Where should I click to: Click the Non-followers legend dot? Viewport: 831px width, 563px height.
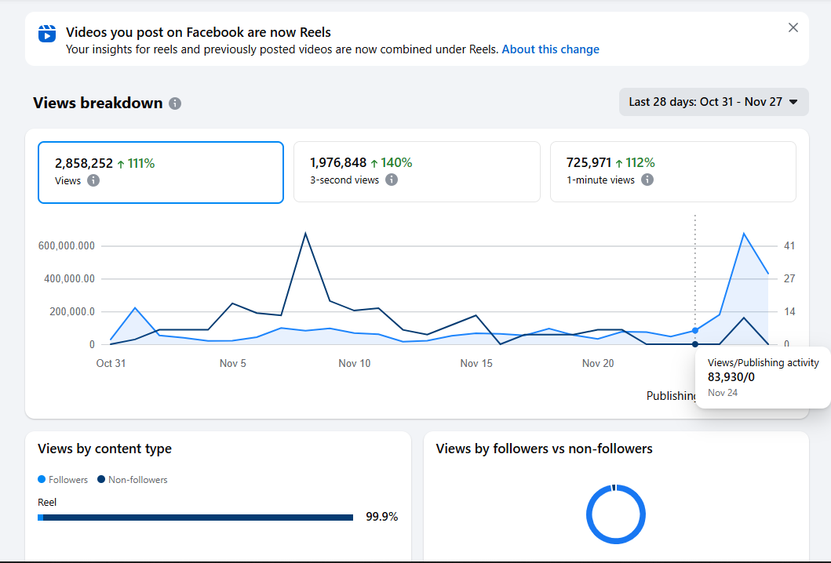(x=101, y=479)
